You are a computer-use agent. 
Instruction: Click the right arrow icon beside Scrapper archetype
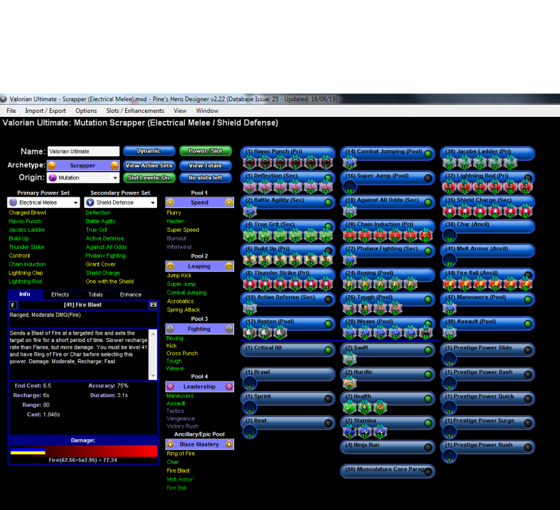[x=114, y=165]
